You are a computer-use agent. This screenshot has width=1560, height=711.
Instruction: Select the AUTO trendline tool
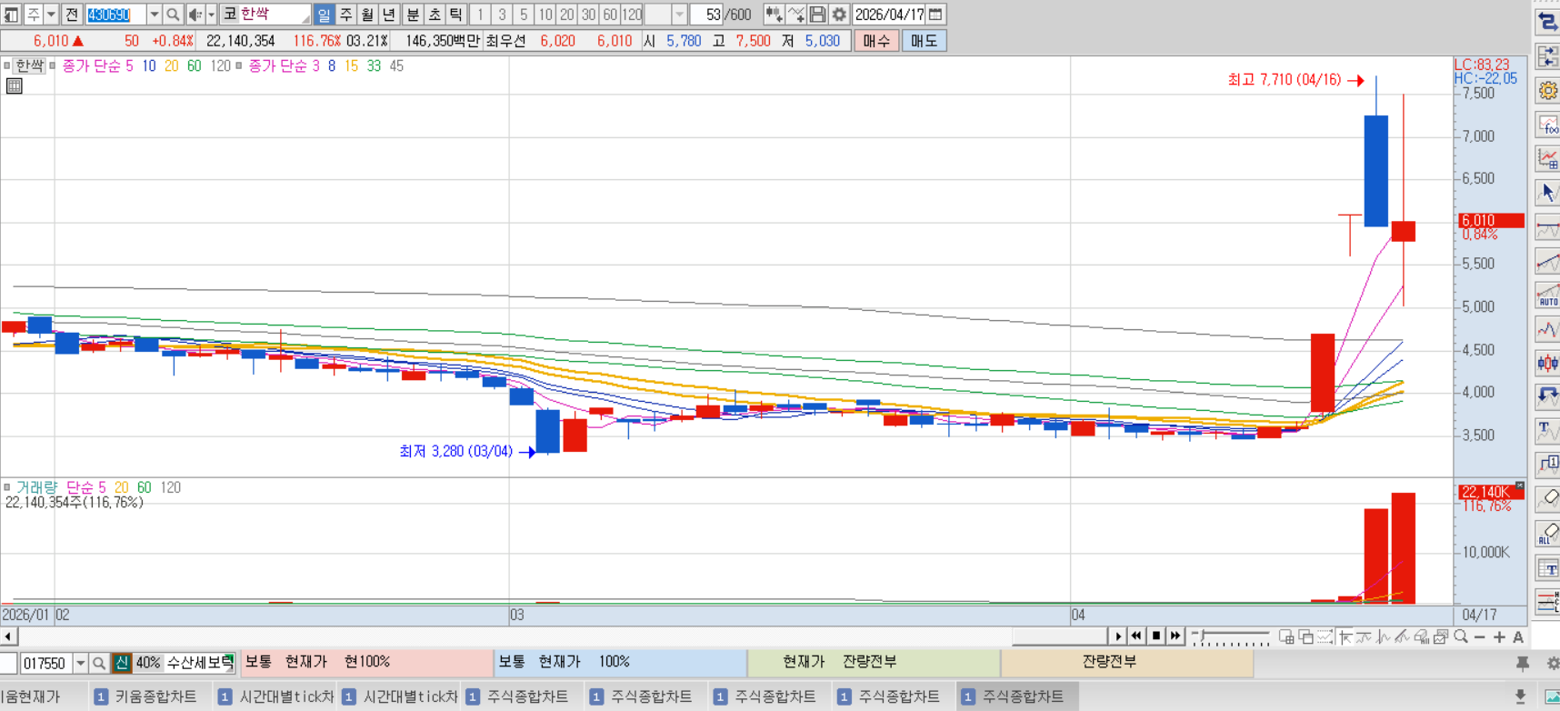1547,295
